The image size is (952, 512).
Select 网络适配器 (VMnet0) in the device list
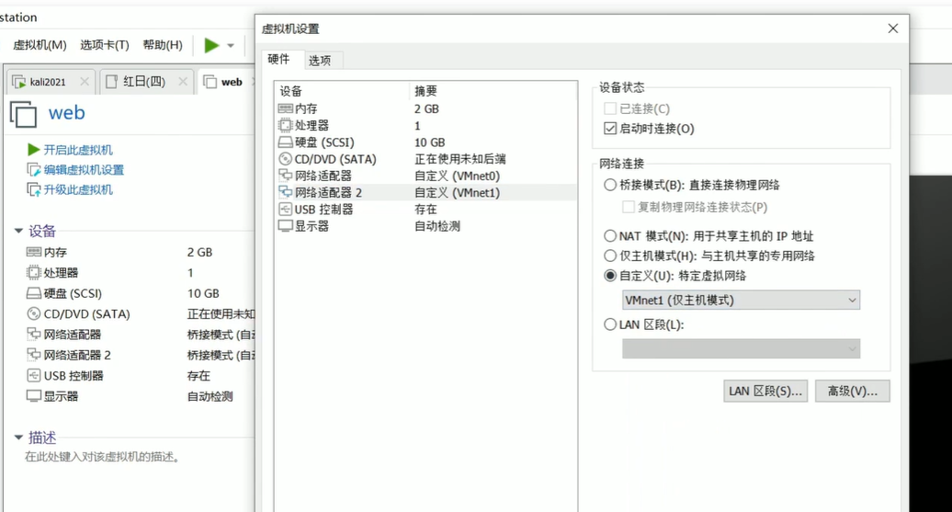323,176
